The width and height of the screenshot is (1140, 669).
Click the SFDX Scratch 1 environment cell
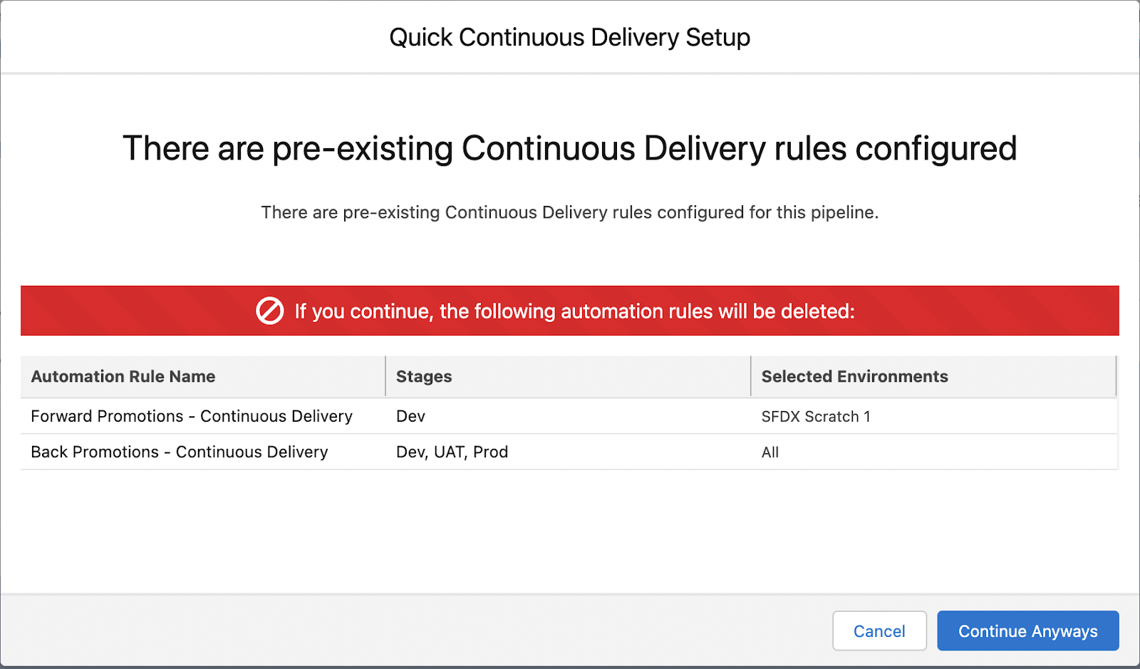816,416
